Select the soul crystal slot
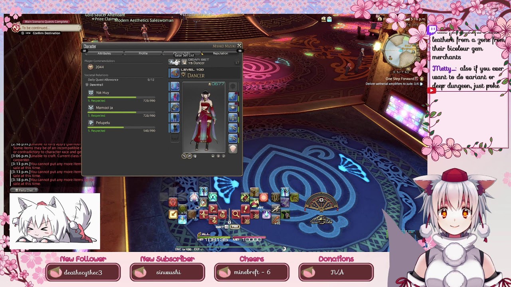Viewport: 511px width, 287px height. (233, 149)
